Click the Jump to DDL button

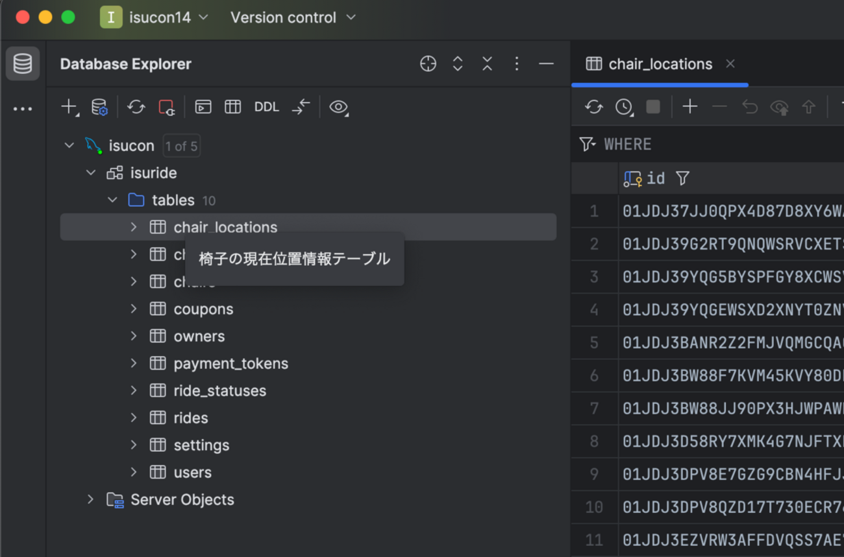point(266,107)
